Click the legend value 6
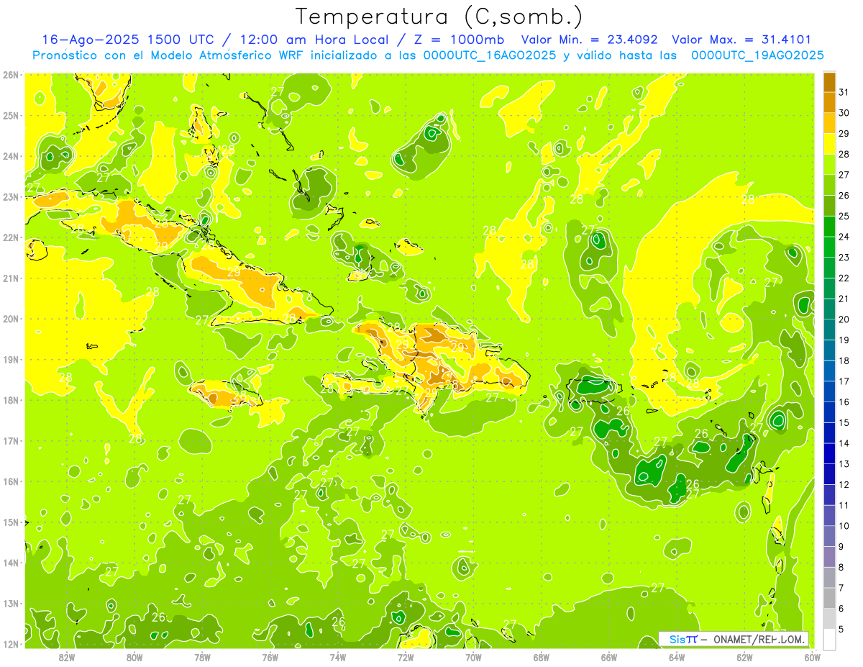The width and height of the screenshot is (863, 667). pos(841,608)
